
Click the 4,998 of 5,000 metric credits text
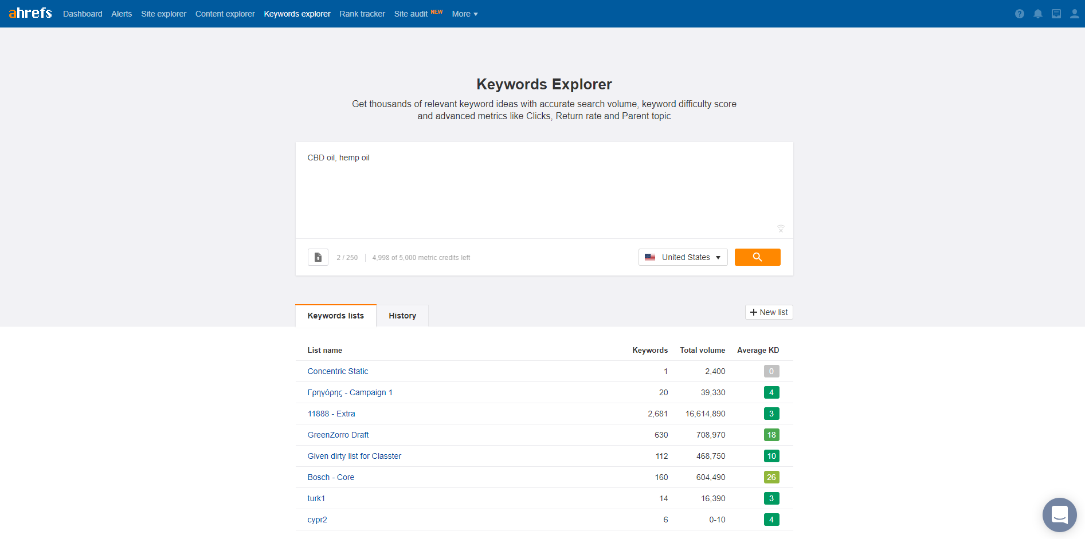421,258
